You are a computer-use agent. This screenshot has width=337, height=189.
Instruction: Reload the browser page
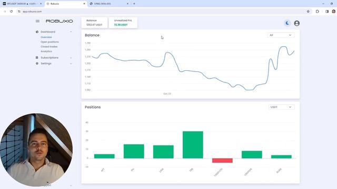pyautogui.click(x=12, y=12)
